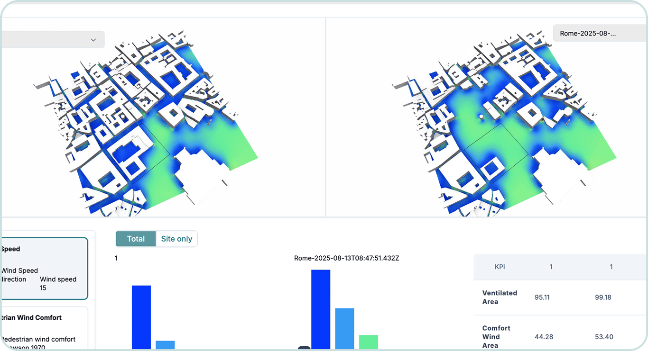Click the Comfort Wind Area row in the KPI table
648x351 pixels.
click(x=496, y=337)
